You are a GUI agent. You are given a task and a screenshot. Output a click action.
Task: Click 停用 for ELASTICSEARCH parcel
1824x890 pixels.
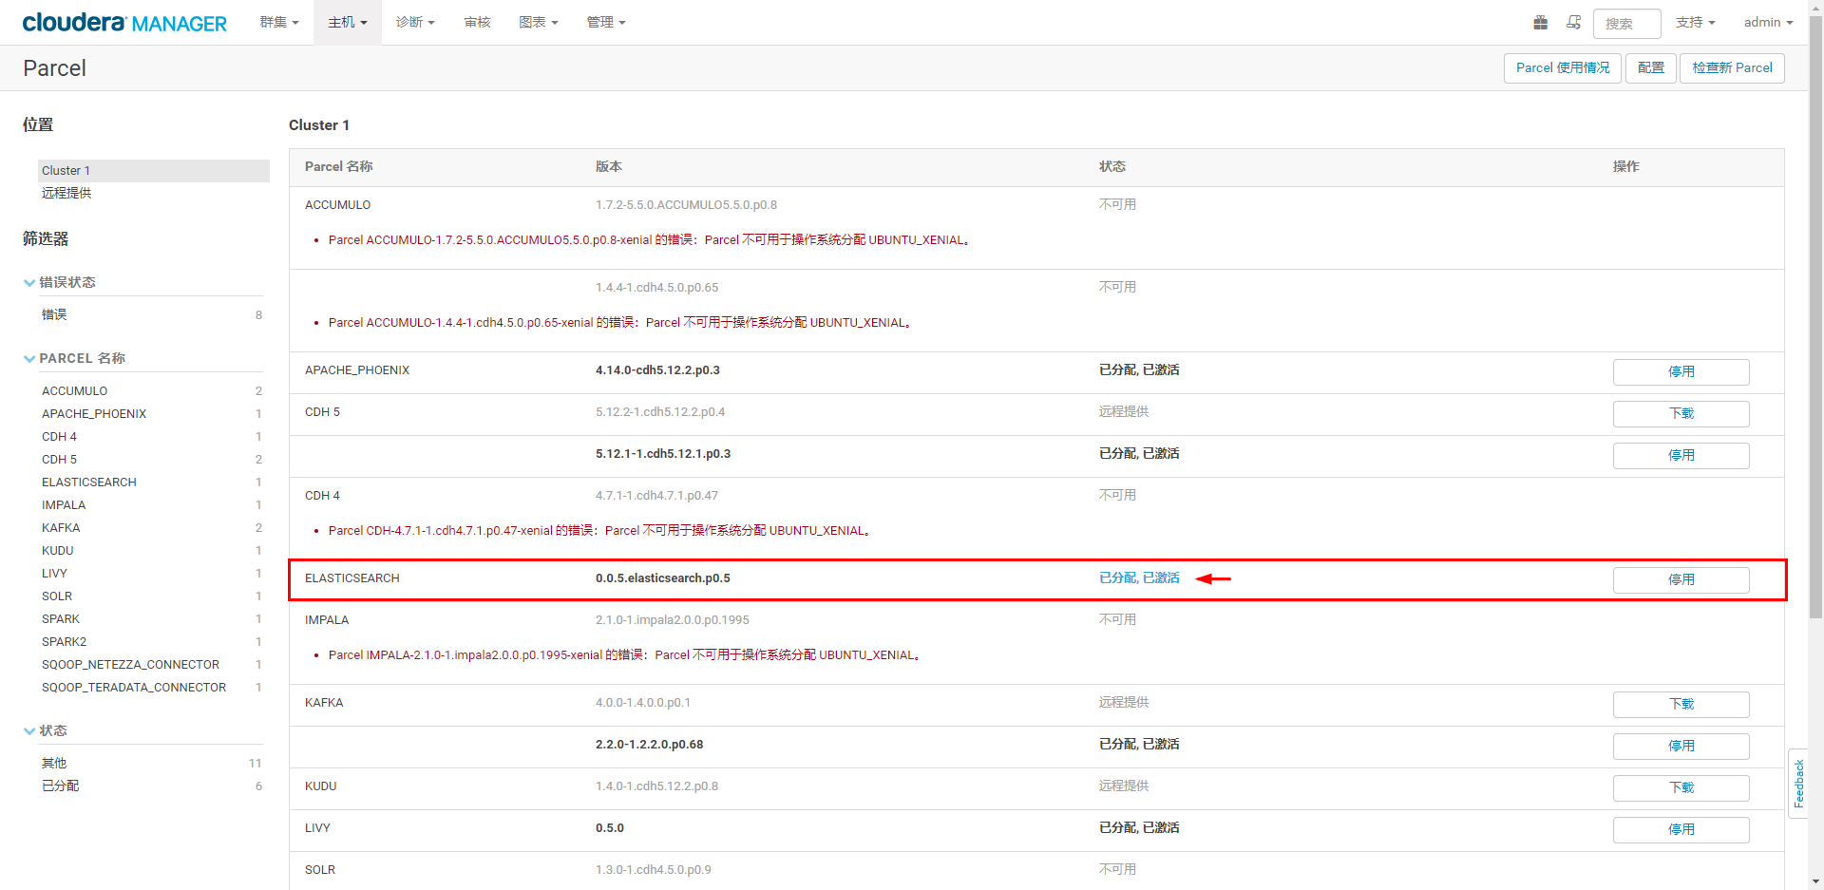pos(1681,580)
